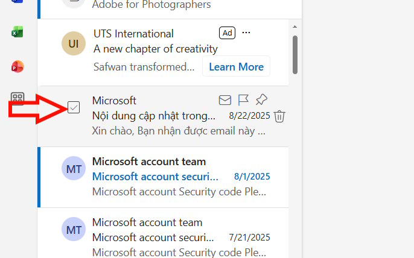
Task: Click the MT avatar of the 7/21/2025 email
Action: [x=74, y=229]
